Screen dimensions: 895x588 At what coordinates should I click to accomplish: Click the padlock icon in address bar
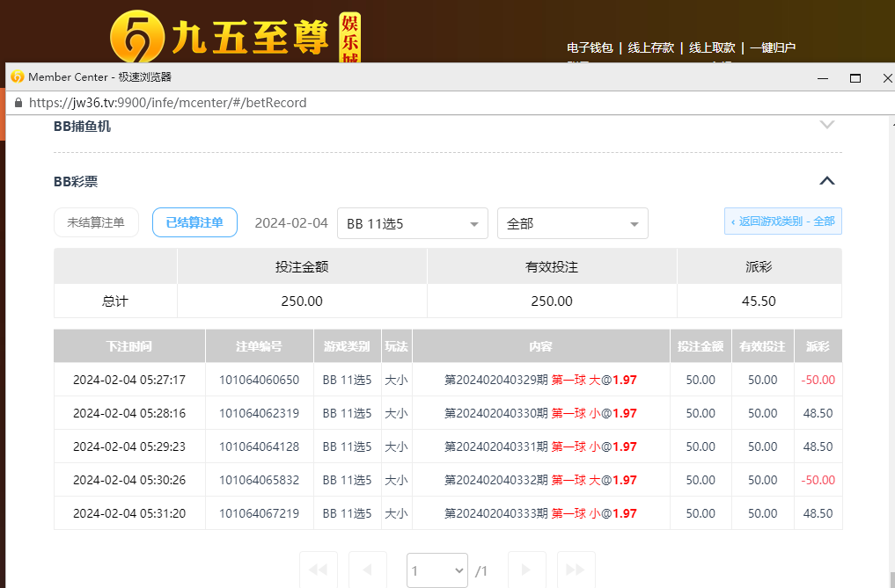(18, 103)
